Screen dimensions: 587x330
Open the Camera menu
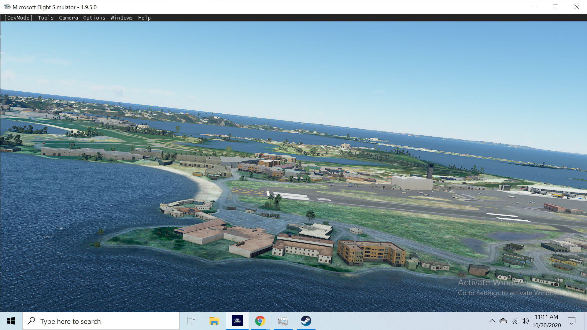68,18
